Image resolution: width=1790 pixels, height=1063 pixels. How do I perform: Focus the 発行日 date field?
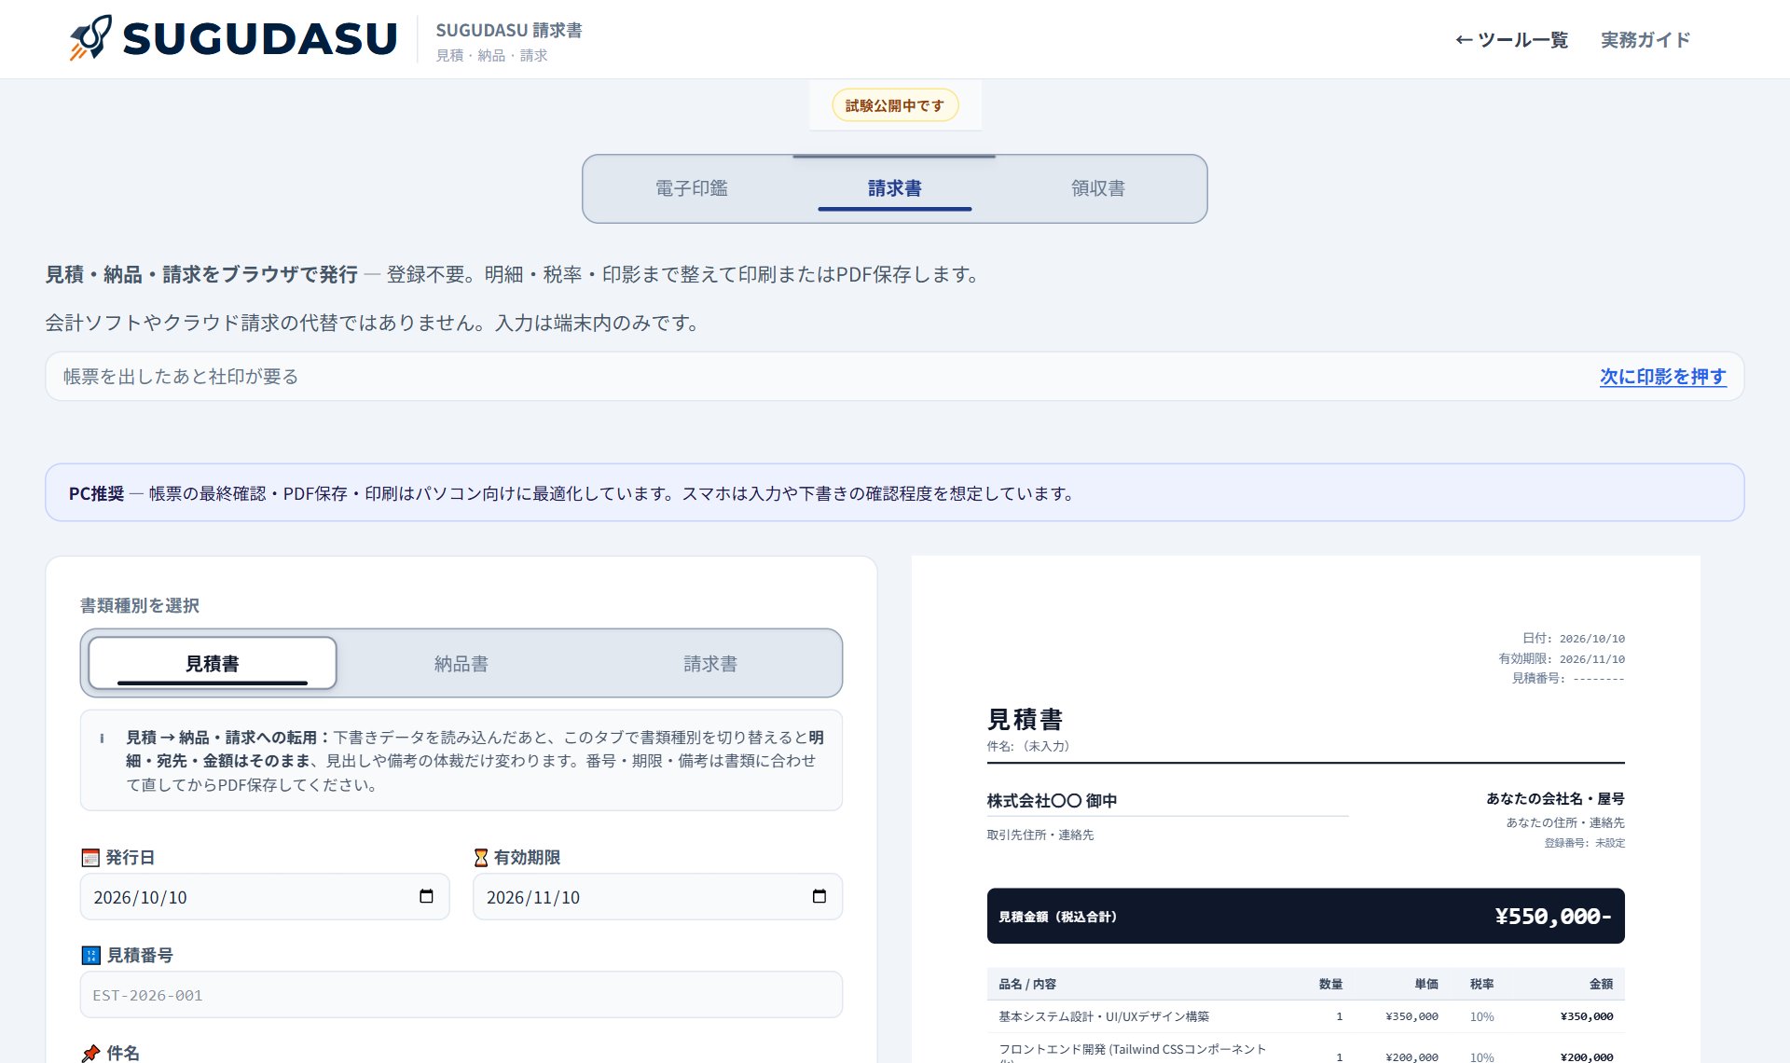pyautogui.click(x=265, y=897)
